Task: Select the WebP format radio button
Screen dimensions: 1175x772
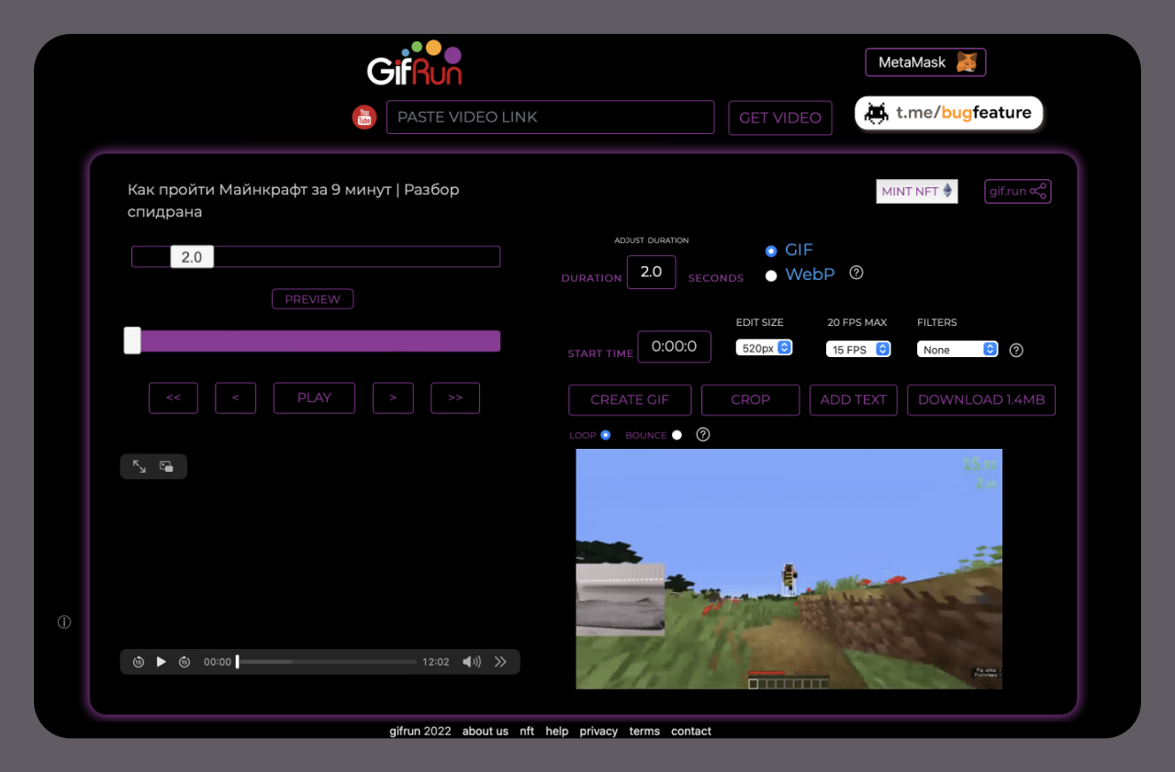Action: click(771, 275)
